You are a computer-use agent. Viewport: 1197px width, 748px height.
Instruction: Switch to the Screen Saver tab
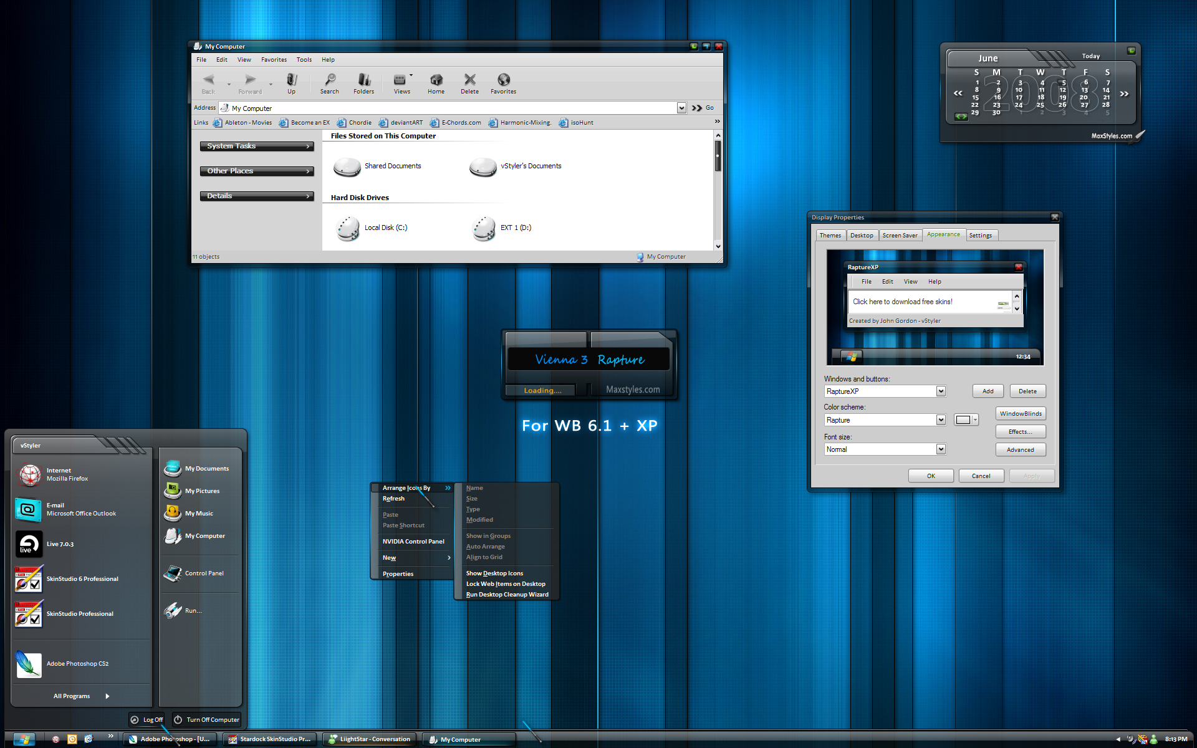(x=900, y=236)
